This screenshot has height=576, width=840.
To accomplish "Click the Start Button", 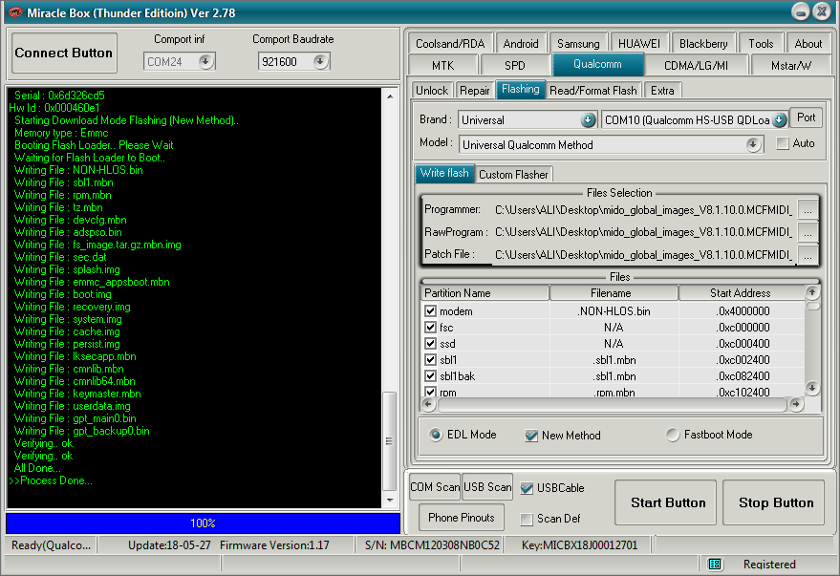I will click(x=667, y=502).
